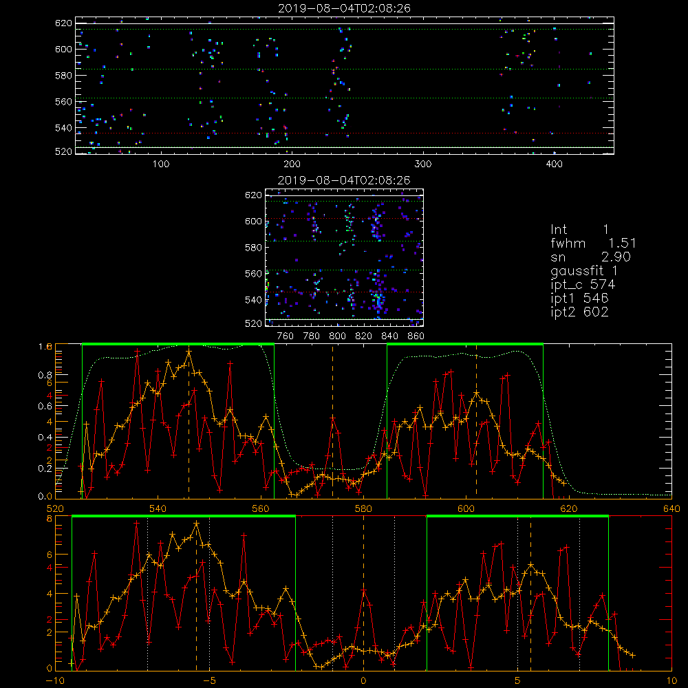Click y-axis label 600 on top plot
Viewport: 688px width, 688px height.
click(x=63, y=49)
